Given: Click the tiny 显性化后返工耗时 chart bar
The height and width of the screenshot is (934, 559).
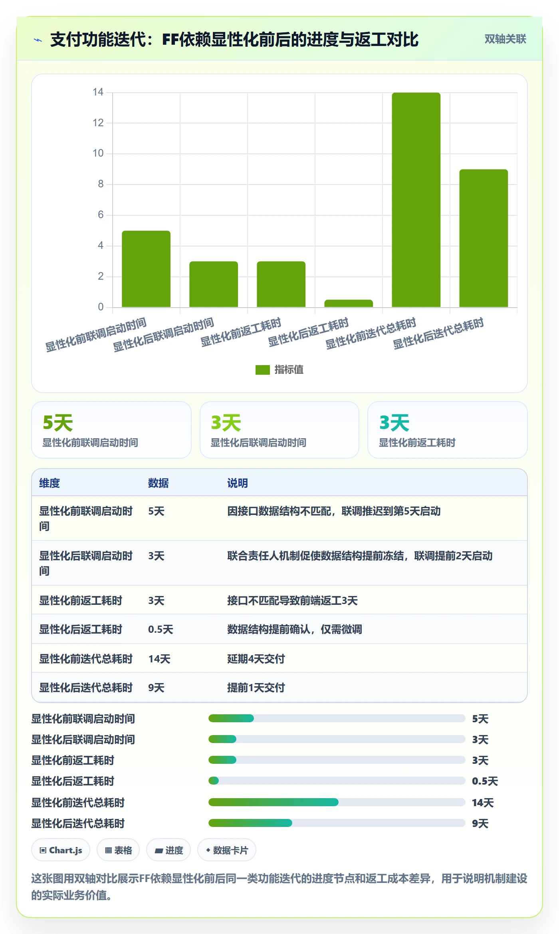Looking at the screenshot, I should tap(349, 303).
